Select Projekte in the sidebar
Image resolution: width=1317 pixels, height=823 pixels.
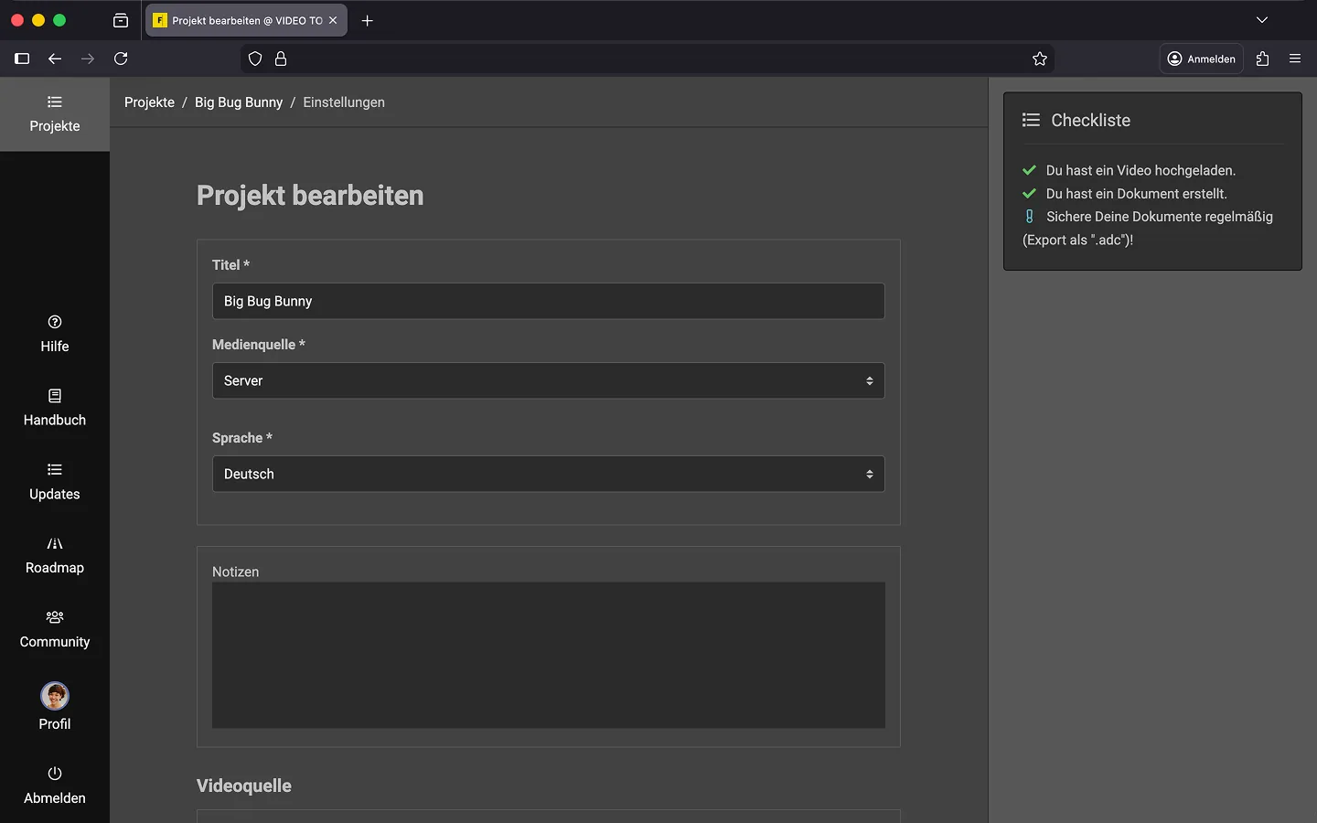pyautogui.click(x=55, y=114)
